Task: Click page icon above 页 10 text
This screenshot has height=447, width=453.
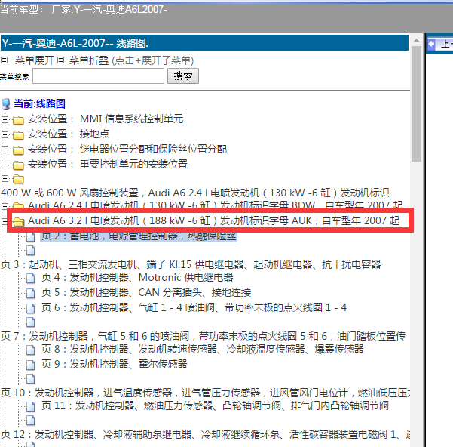Action: [x=30, y=379]
